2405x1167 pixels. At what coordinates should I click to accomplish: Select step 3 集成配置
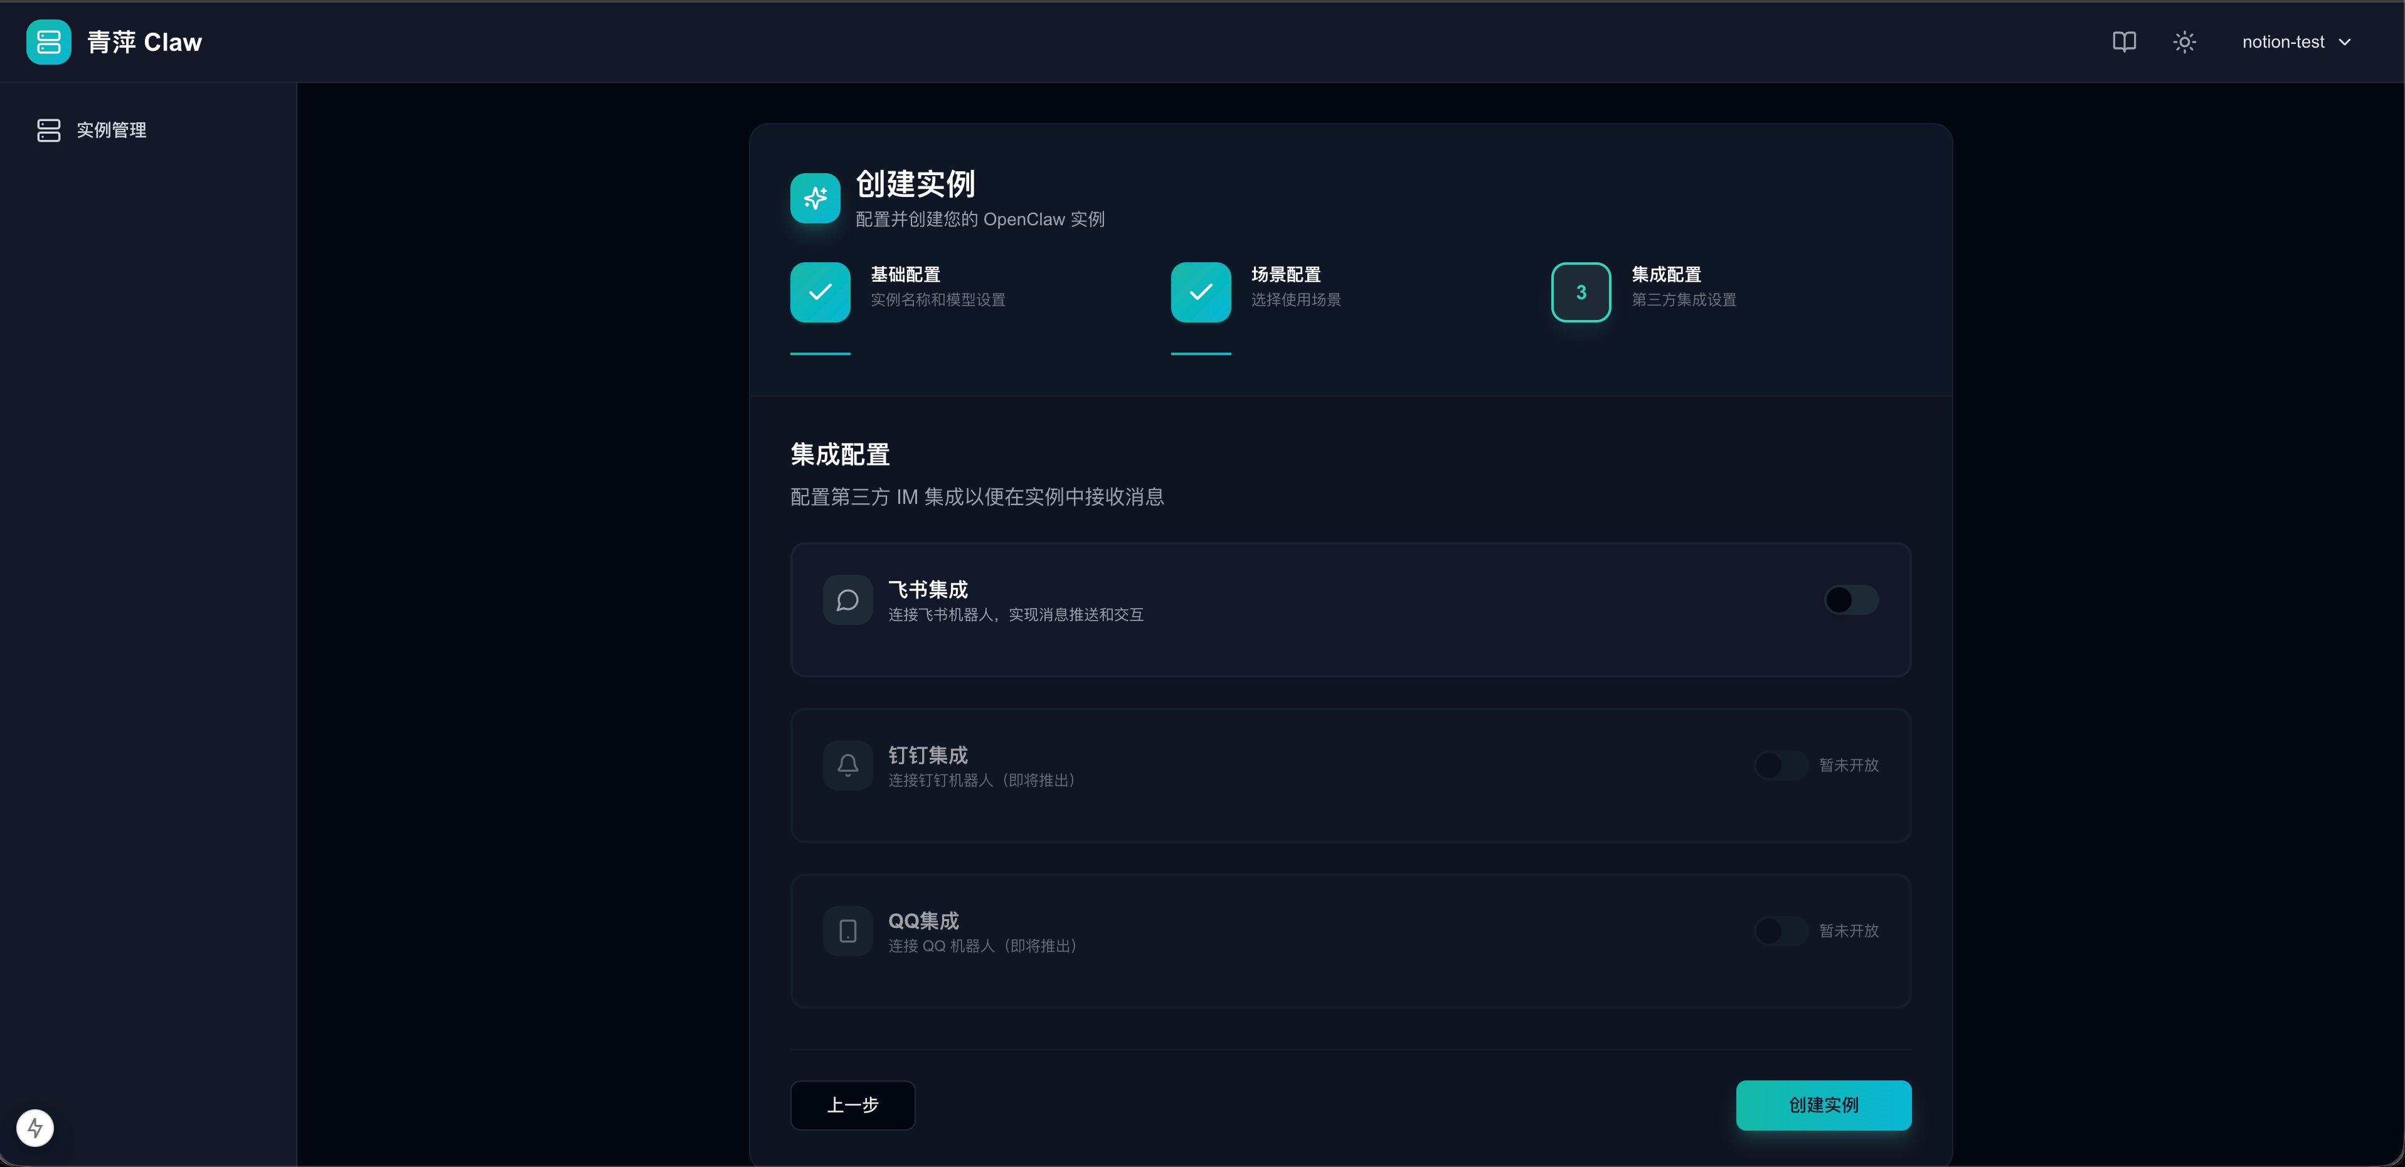coord(1581,292)
